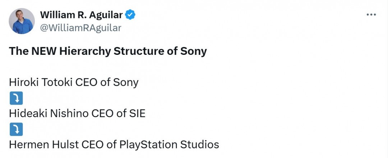Open William R. Aguilar's profile picture
The image size is (388, 158).
[x=22, y=21]
